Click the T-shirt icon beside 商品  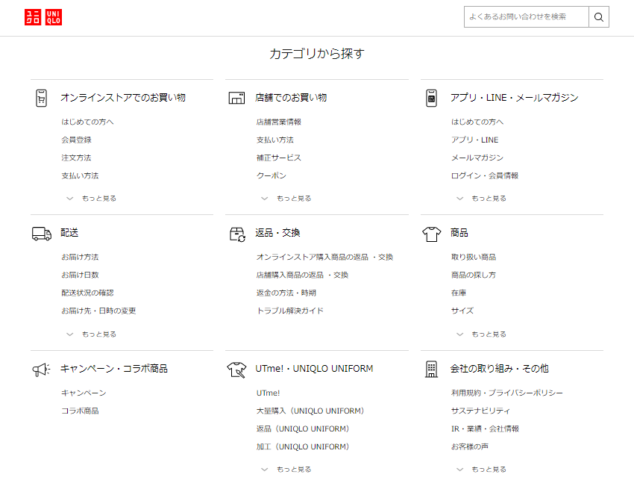click(433, 233)
